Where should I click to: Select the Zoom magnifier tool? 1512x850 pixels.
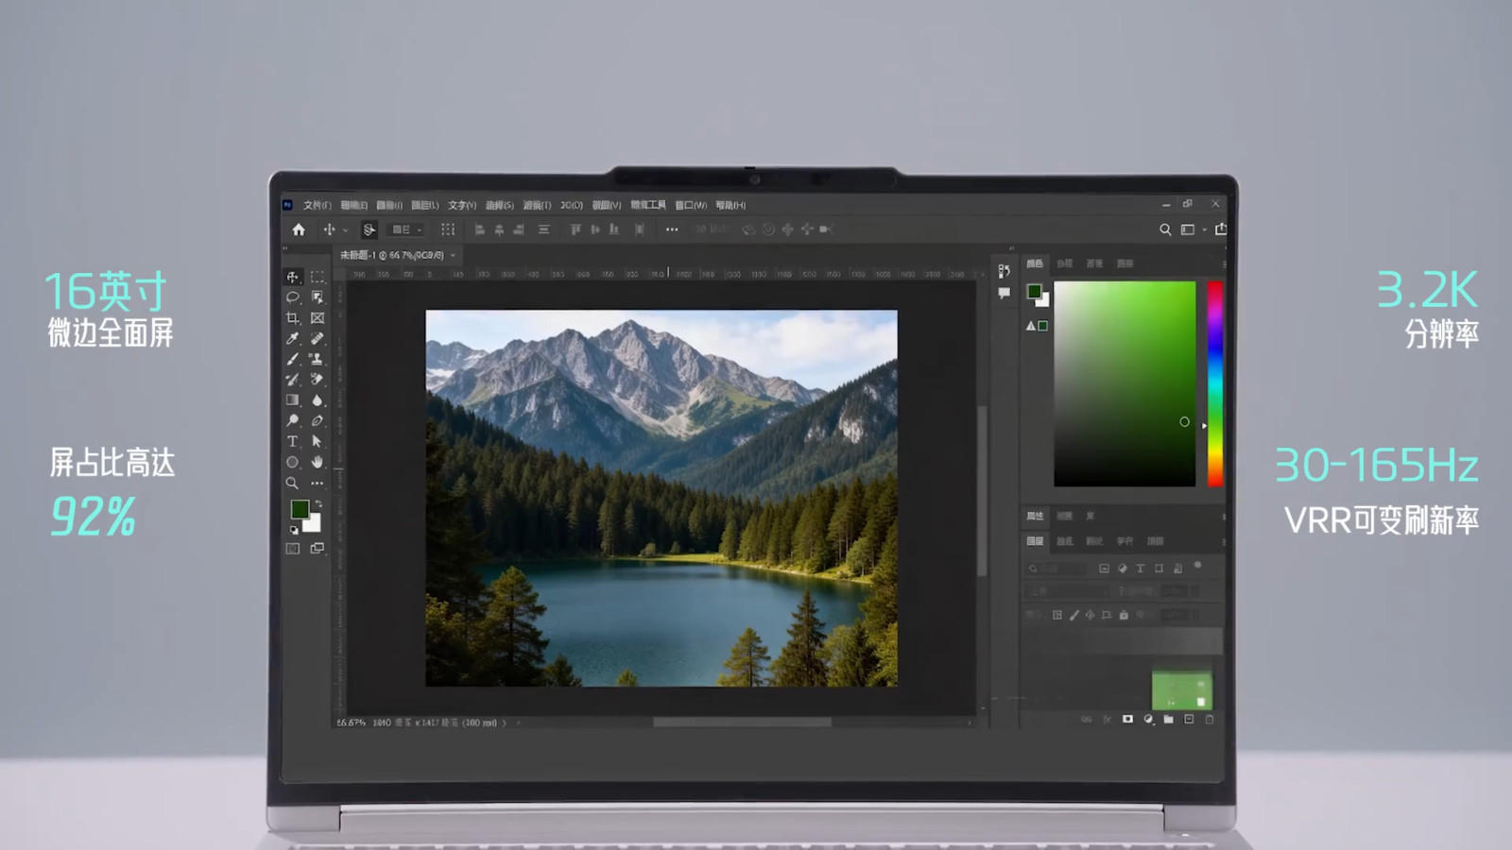click(293, 484)
